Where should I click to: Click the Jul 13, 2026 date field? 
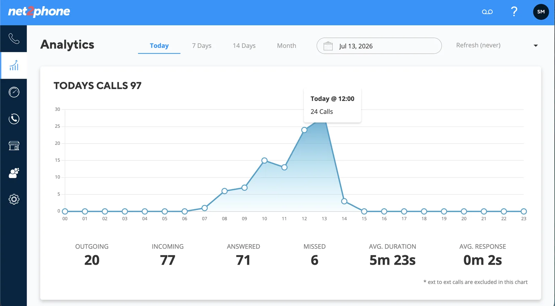[379, 46]
